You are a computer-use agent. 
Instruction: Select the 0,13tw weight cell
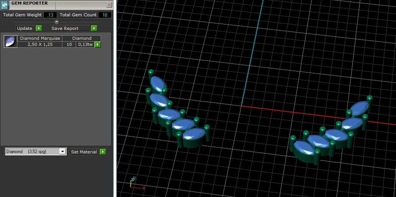tap(85, 44)
